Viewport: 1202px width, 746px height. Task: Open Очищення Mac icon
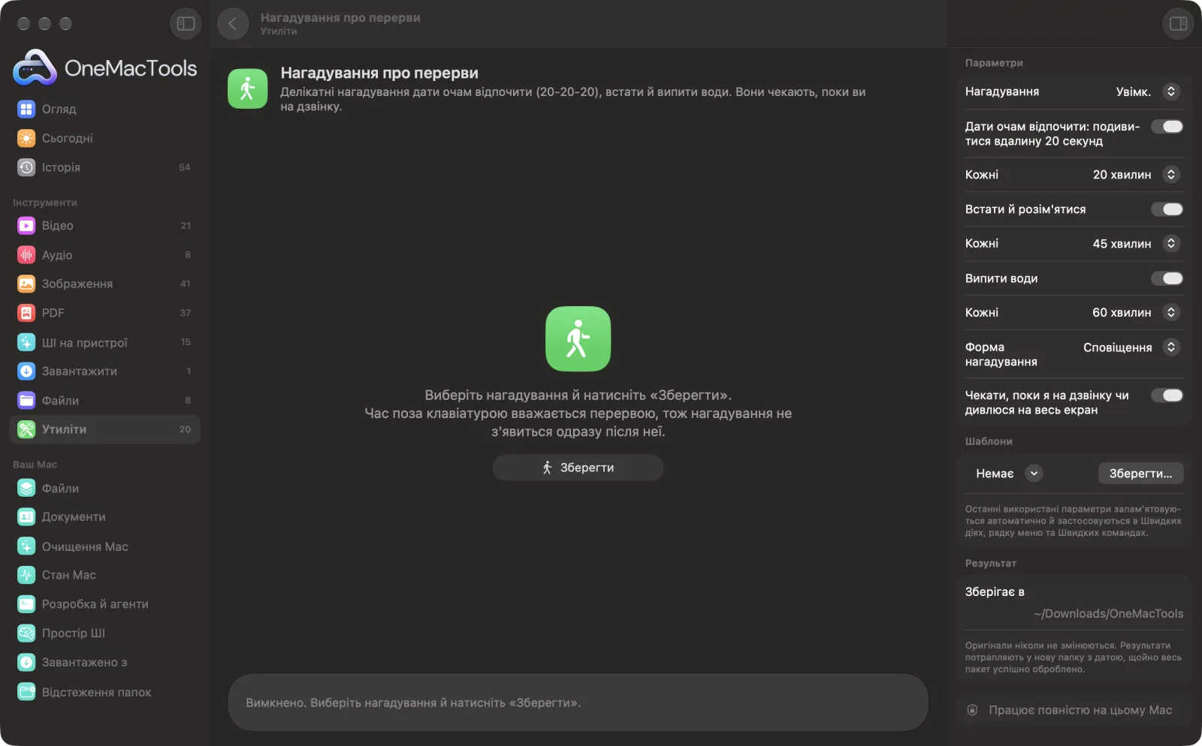point(26,546)
